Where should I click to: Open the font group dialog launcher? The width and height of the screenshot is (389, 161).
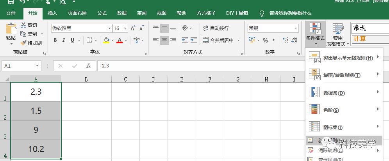click(x=145, y=53)
